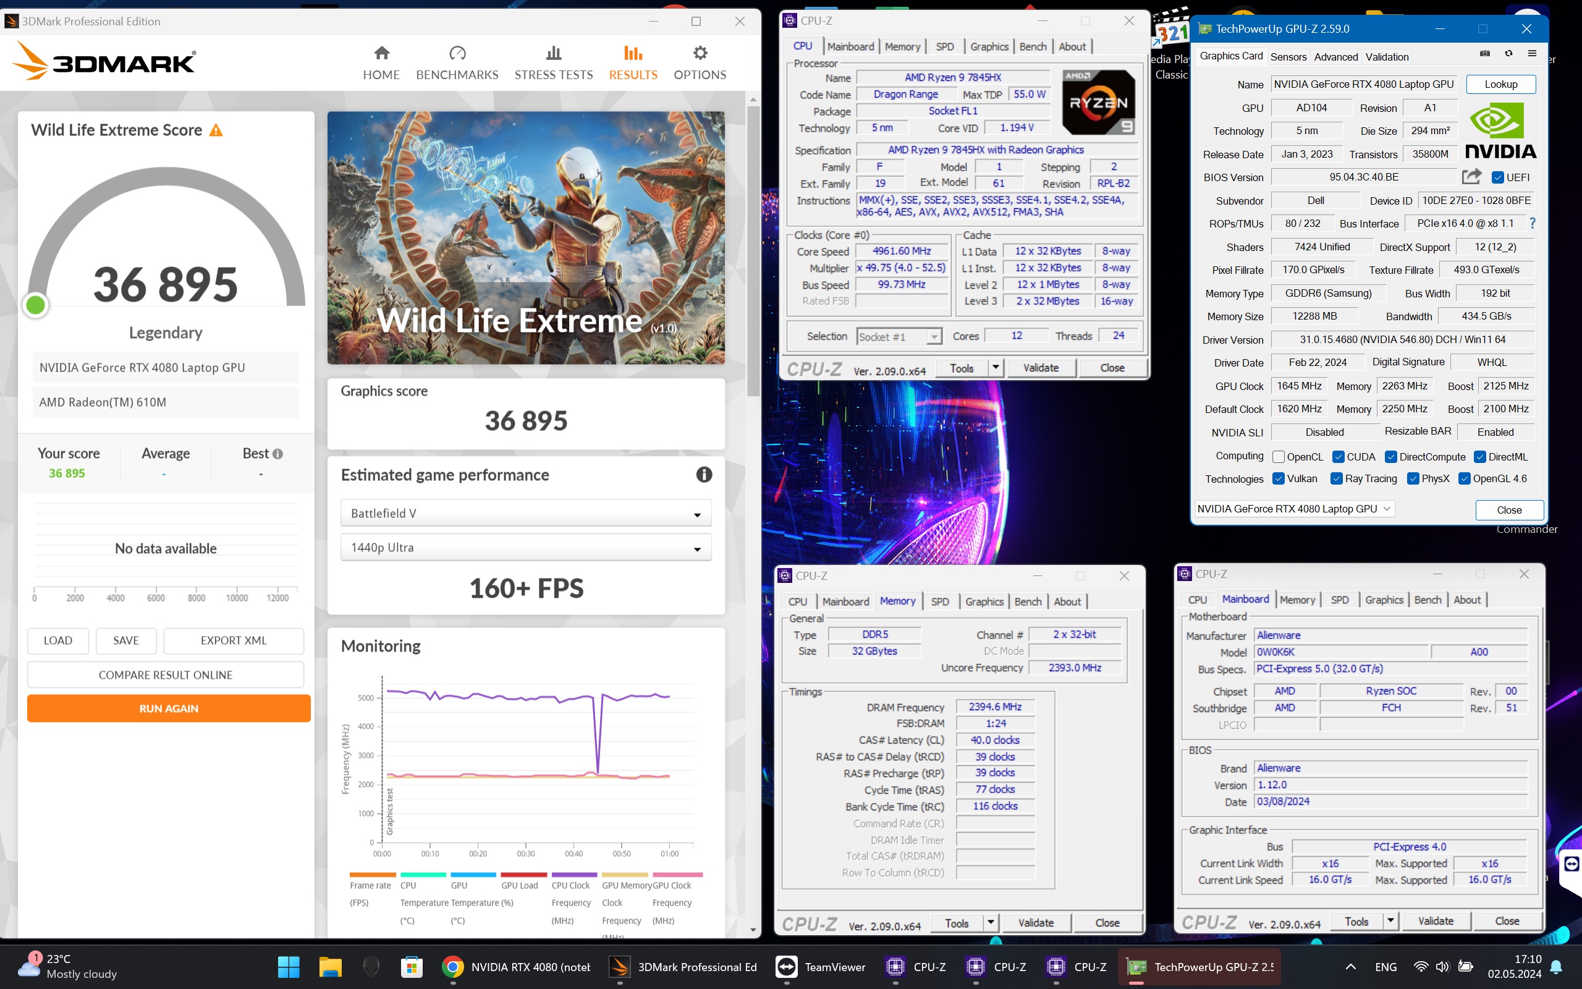The height and width of the screenshot is (989, 1582).
Task: Switch to Chrome NVIDIA RTX 4080 taskbar item
Action: (517, 967)
